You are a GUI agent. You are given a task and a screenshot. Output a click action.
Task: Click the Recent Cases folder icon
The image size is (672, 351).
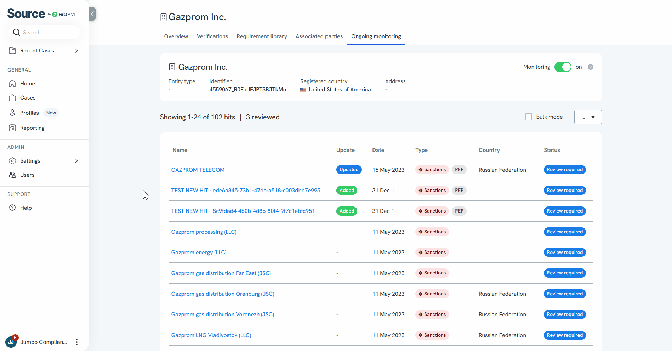[12, 51]
